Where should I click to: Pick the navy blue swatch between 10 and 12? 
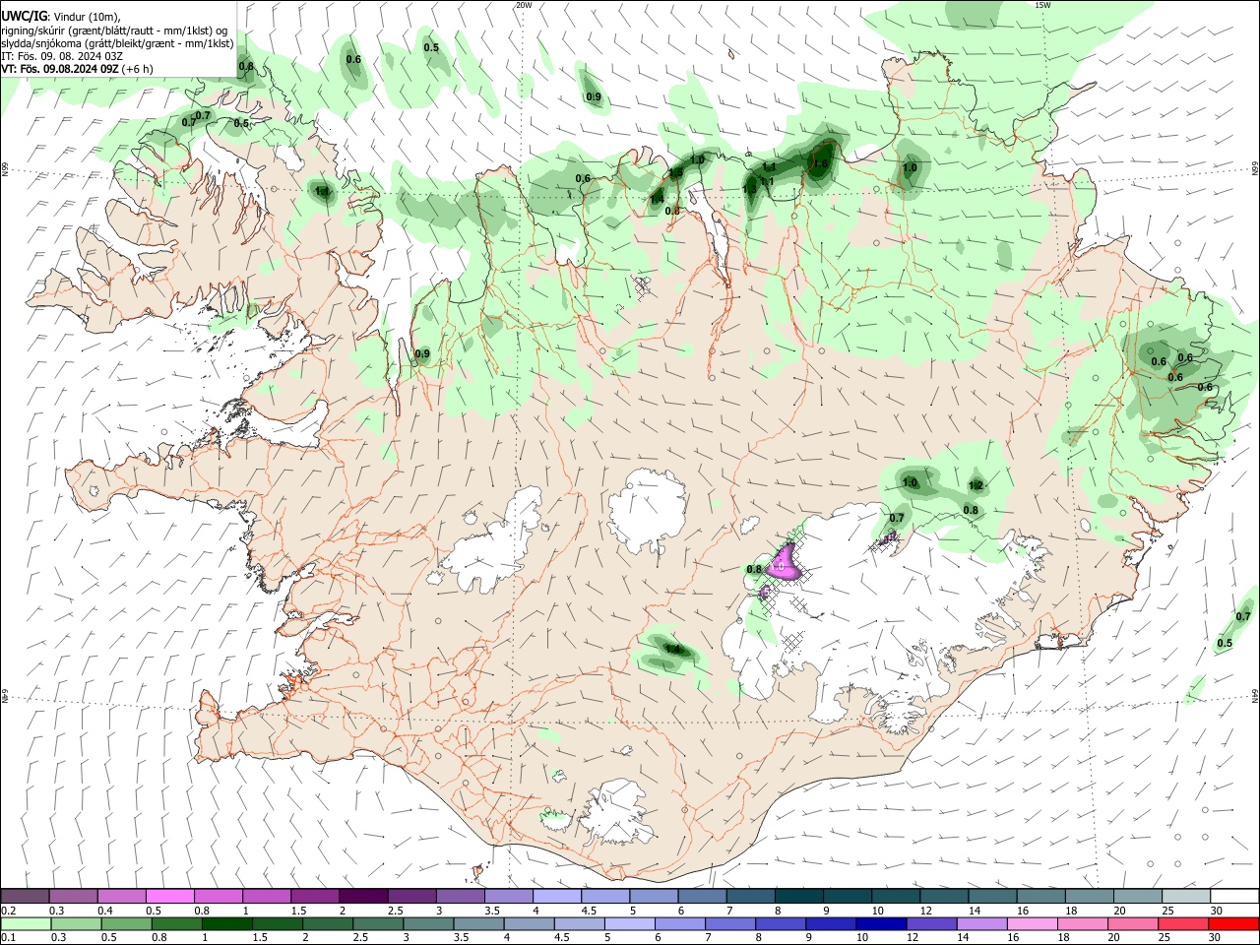(879, 924)
